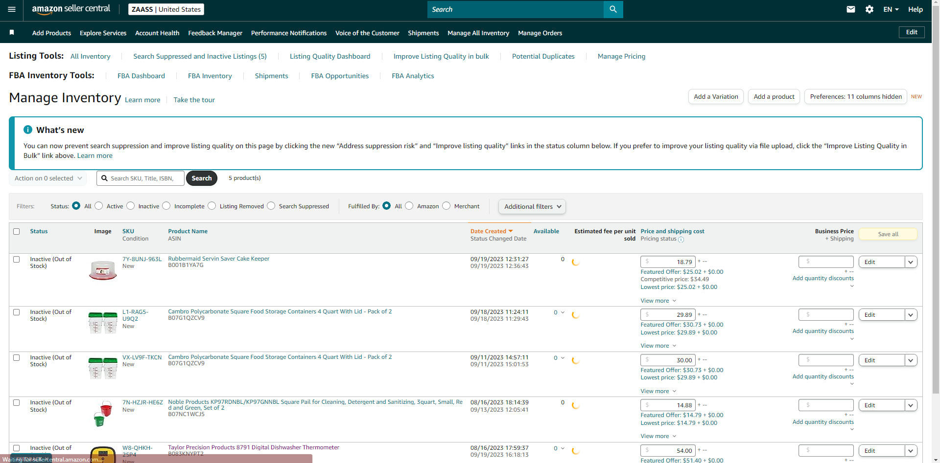Focus the top Search field
Viewport: 940px width, 463px height.
[516, 9]
